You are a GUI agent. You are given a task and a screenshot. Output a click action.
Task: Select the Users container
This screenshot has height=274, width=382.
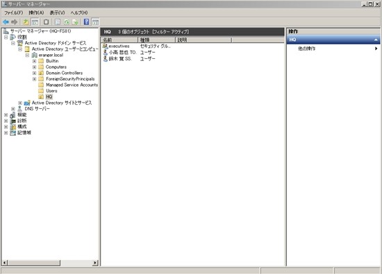(x=51, y=91)
